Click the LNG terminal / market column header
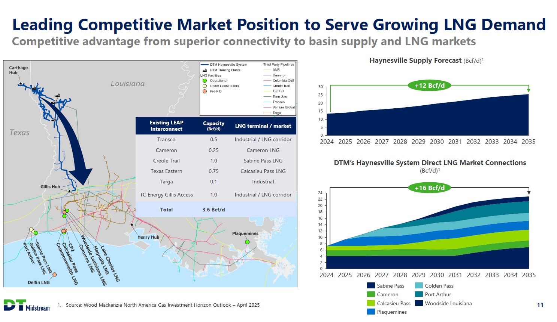Screen dimensions: 557x322 (263, 126)
